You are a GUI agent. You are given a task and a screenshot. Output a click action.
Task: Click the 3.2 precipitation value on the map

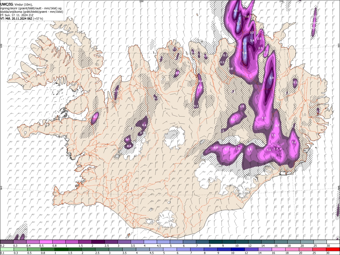click(252, 32)
